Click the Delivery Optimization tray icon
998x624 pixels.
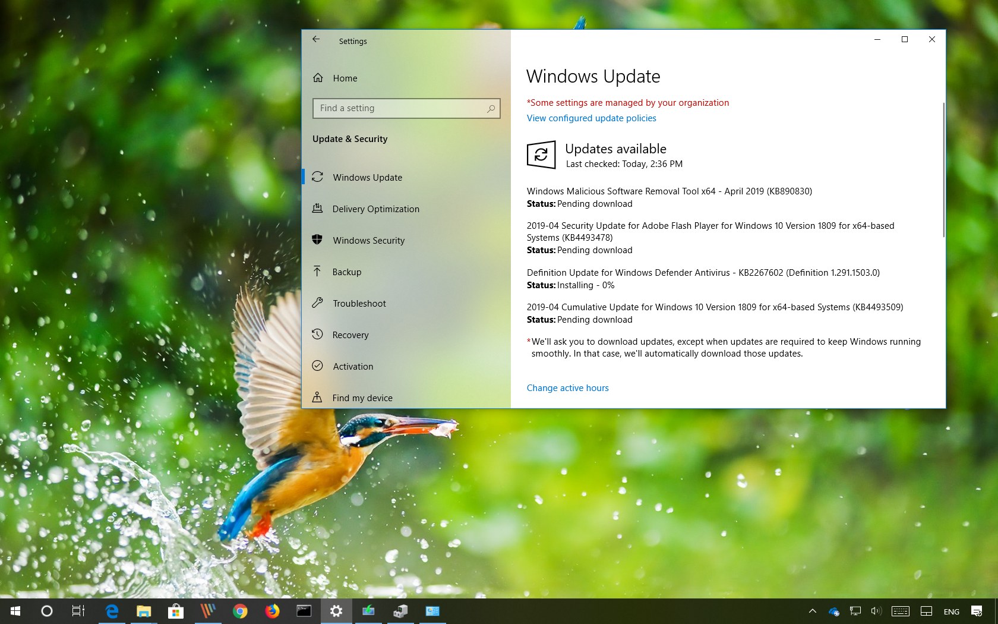pyautogui.click(x=318, y=208)
